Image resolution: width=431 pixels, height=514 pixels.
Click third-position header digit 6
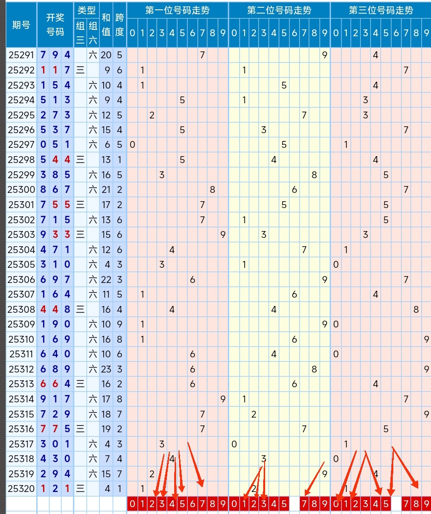pyautogui.click(x=396, y=33)
